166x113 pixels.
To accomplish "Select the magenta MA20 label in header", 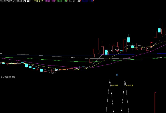I will pyautogui.click(x=50, y=1).
